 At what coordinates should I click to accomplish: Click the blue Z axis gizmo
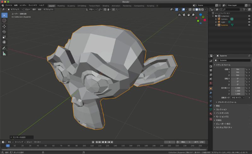[x=201, y=14]
